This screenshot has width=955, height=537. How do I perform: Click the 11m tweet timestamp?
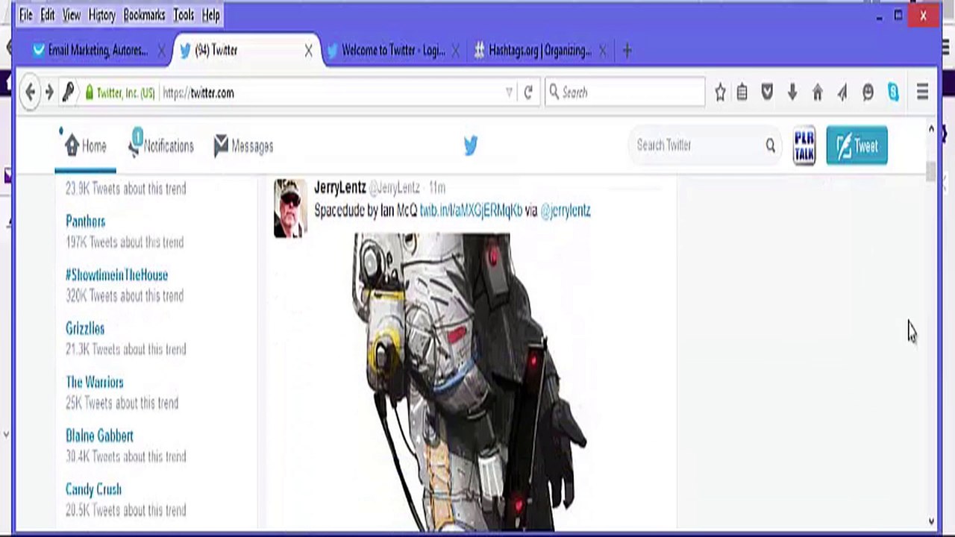(x=437, y=188)
